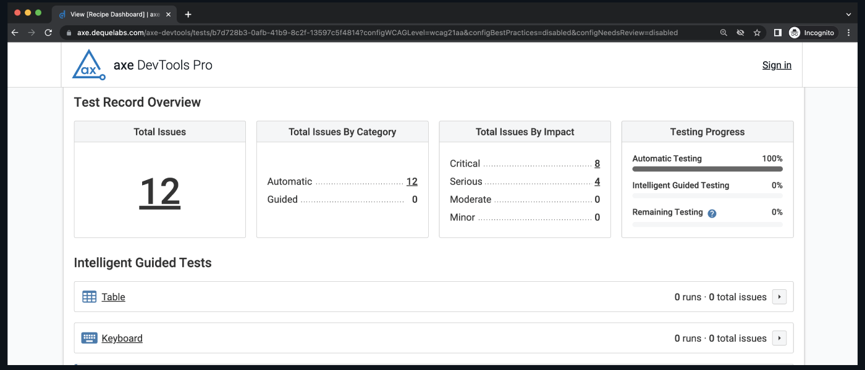Image resolution: width=865 pixels, height=370 pixels.
Task: Click the Sign in link
Action: click(776, 65)
